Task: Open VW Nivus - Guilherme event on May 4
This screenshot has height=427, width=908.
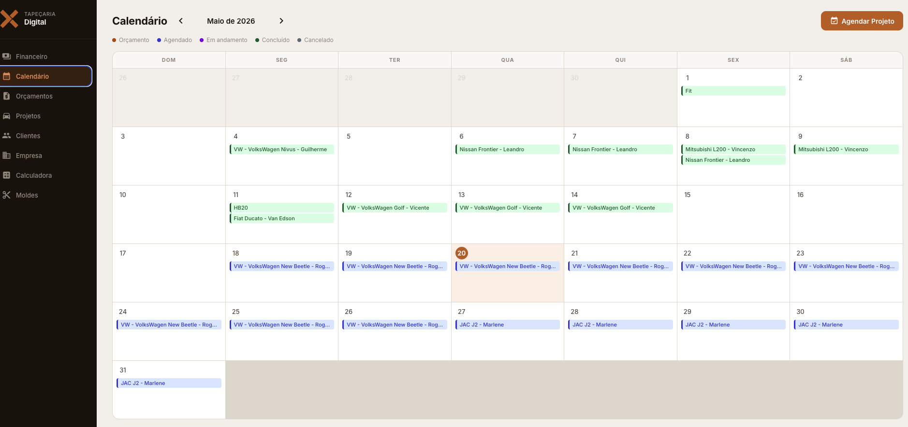Action: (x=281, y=149)
